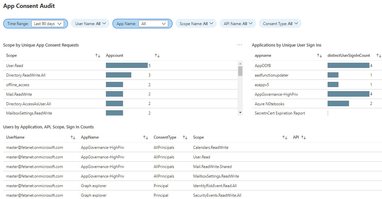Click the Directory.ReadWrite.All appcount bar
The height and width of the screenshot is (199, 382).
[119, 75]
